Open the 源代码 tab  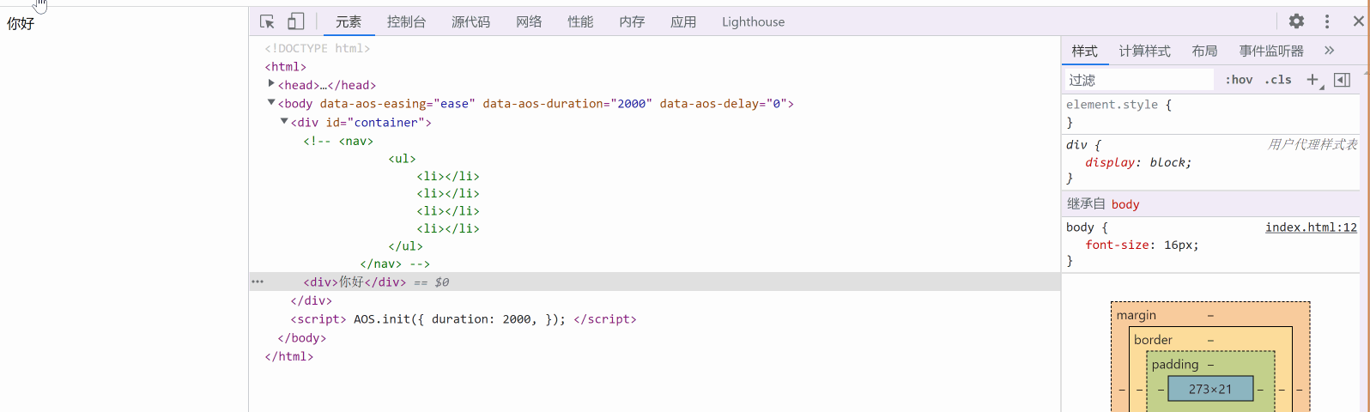pos(470,21)
